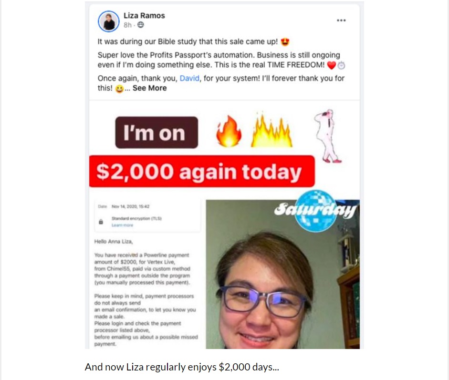Click the padlock encryption icon
Screen dimensions: 449x380
(101, 222)
